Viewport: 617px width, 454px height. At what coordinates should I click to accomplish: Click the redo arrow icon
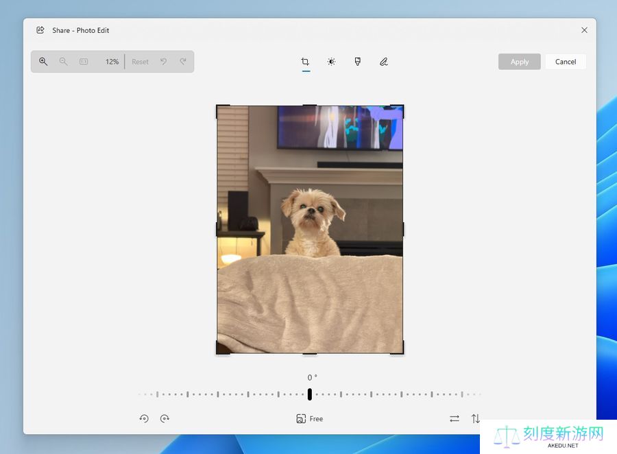tap(183, 62)
